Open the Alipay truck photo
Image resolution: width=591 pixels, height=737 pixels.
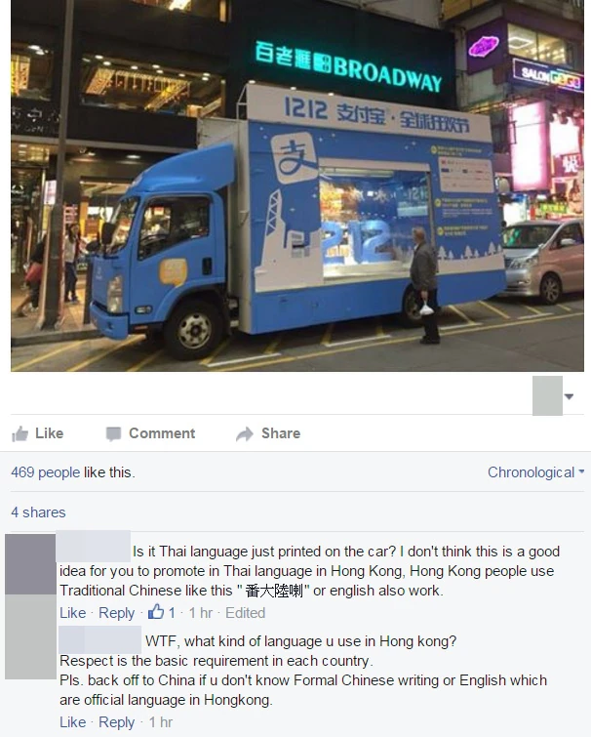click(x=297, y=185)
